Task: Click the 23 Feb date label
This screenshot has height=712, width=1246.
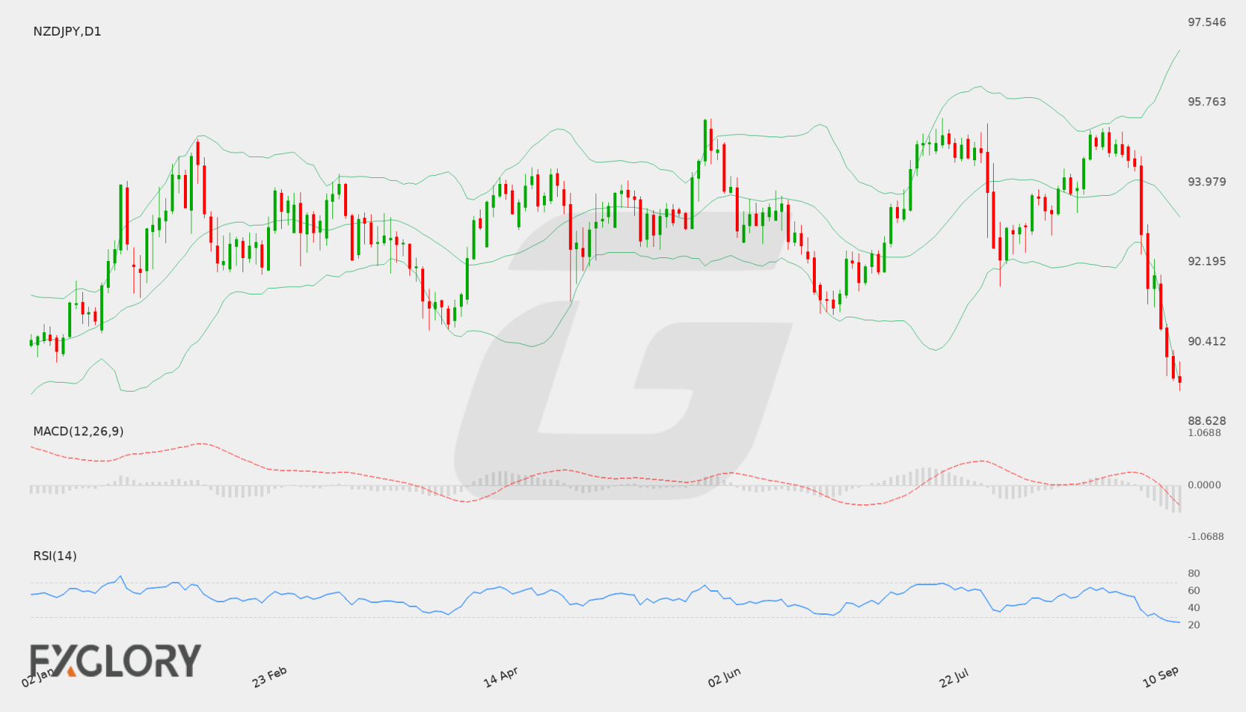Action: tap(270, 676)
